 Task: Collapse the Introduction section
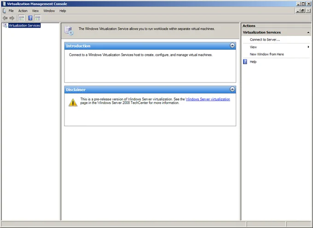(232, 46)
